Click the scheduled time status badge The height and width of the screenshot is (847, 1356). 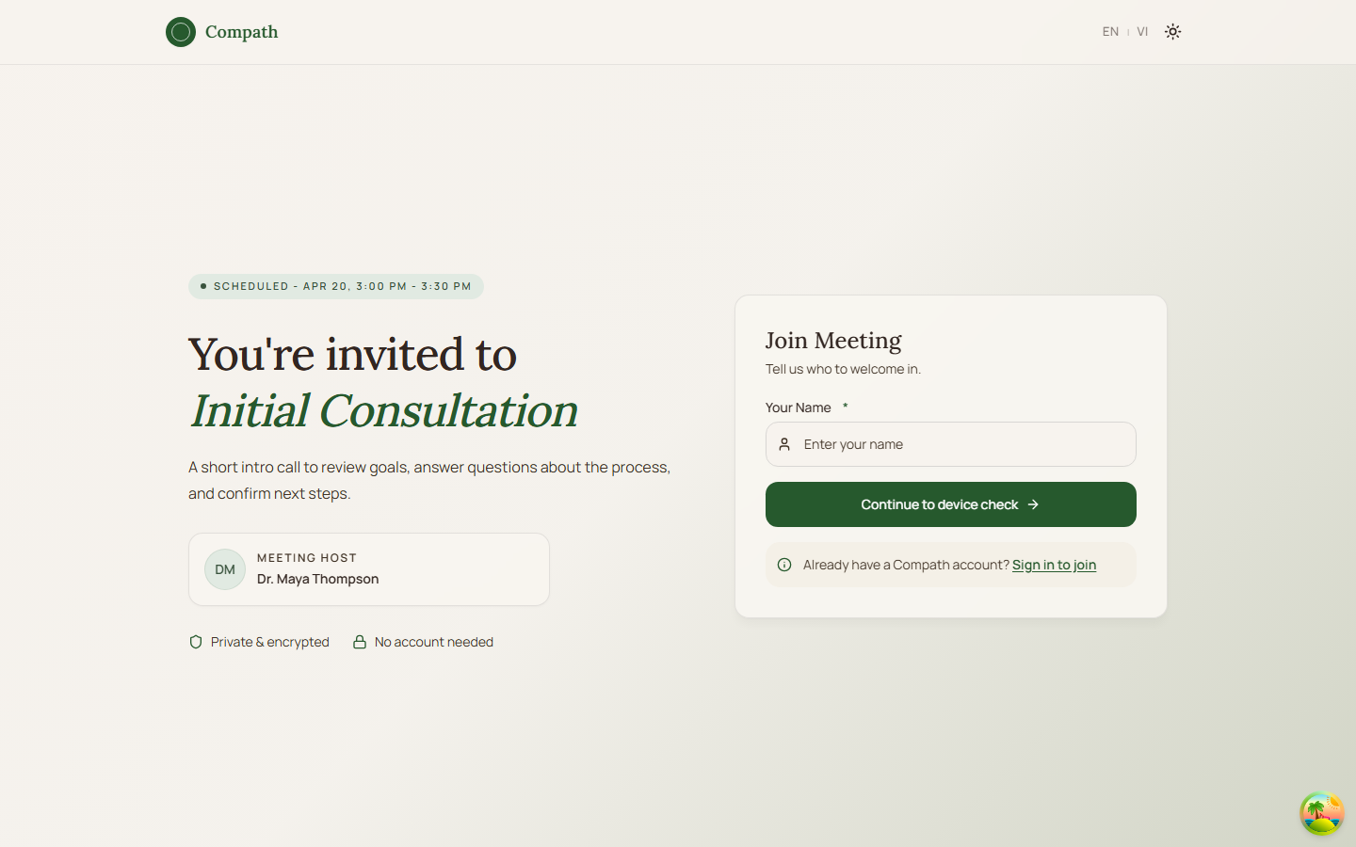336,286
